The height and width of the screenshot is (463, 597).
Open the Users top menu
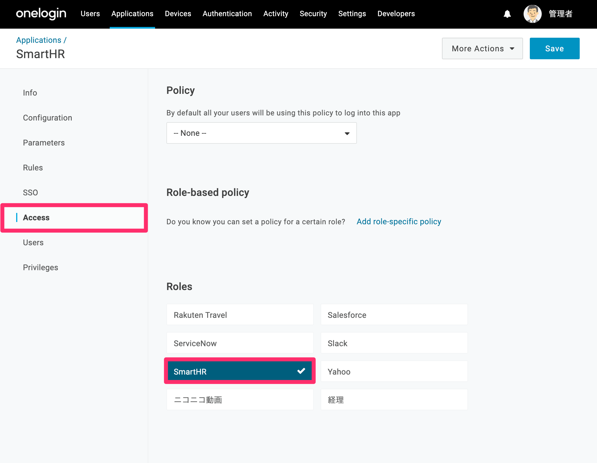pyautogui.click(x=90, y=14)
